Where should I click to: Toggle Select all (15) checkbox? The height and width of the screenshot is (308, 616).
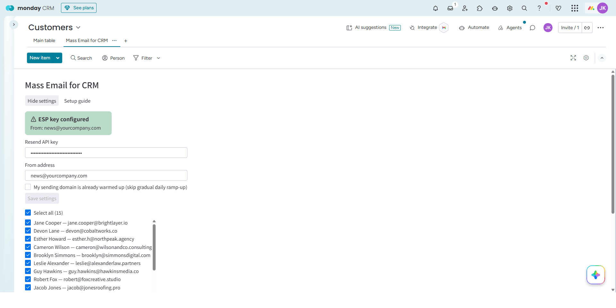coord(28,212)
